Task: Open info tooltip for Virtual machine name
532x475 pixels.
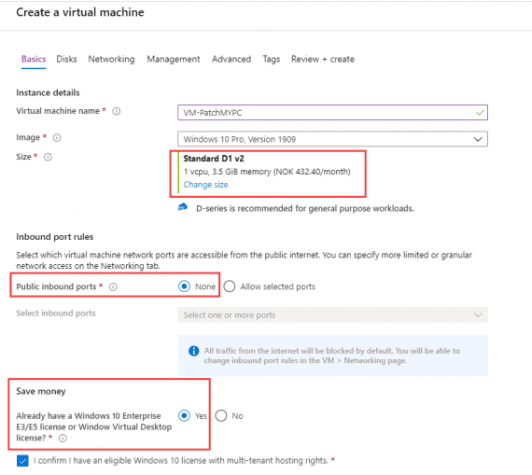Action: click(x=117, y=111)
